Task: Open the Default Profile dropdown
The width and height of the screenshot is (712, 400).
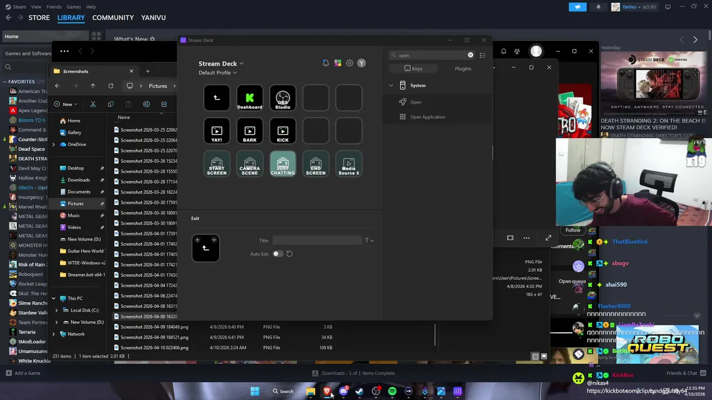Action: (x=217, y=73)
